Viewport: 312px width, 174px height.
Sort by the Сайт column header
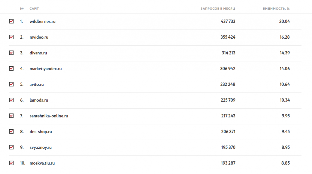[34, 9]
